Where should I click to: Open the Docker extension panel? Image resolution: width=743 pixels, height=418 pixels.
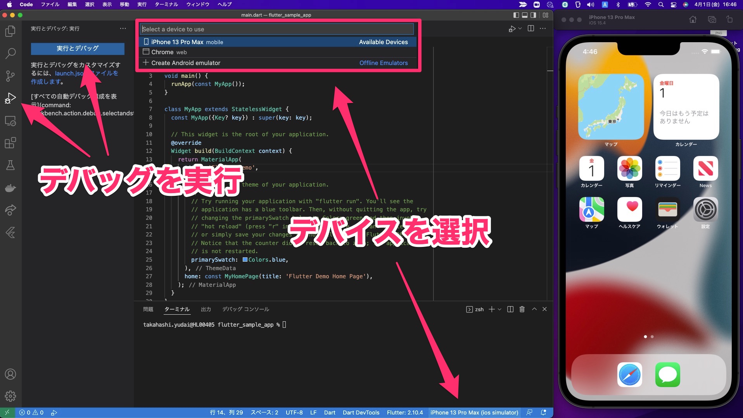10,188
